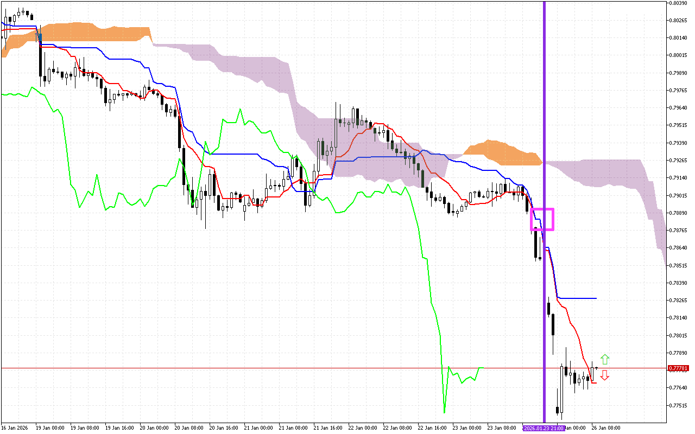Click the purple cloud at far right
This screenshot has height=434, width=695.
652,206
